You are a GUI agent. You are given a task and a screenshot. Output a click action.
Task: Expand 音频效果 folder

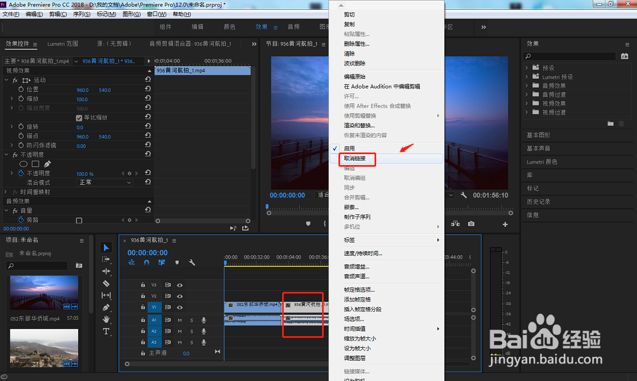tap(527, 85)
